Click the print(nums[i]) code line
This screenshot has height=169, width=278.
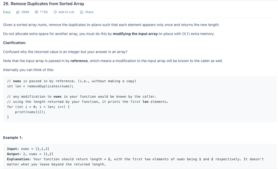[30, 112]
